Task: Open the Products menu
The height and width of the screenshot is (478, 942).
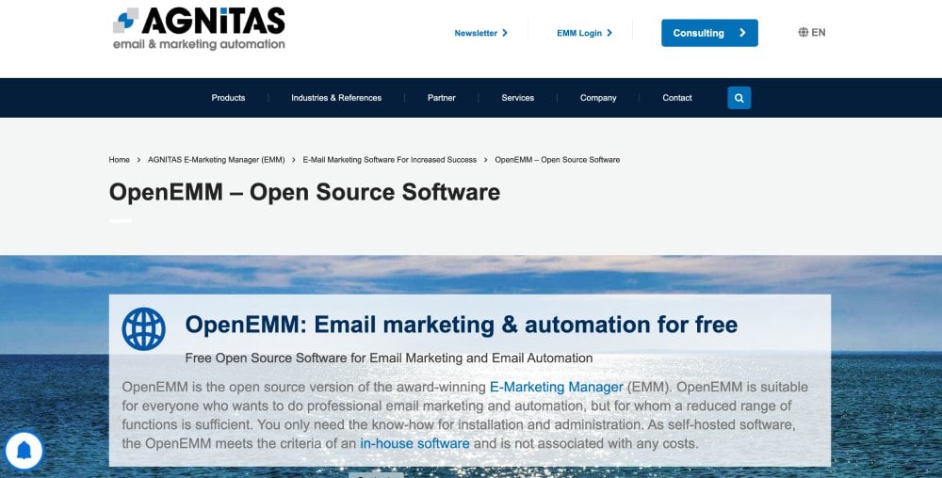Action: click(228, 98)
